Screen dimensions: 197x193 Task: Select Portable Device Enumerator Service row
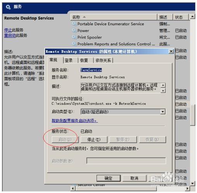[130, 24]
